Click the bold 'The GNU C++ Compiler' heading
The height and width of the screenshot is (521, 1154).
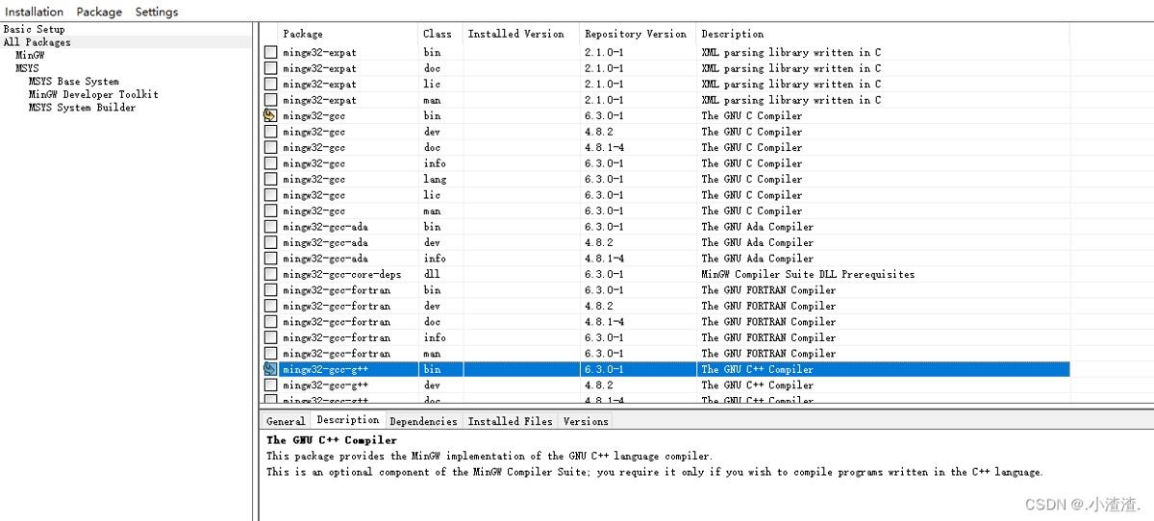coord(332,440)
